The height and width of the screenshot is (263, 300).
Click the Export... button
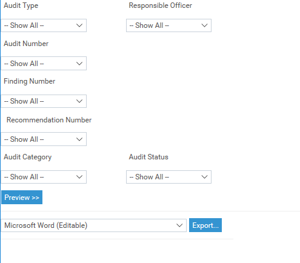[205, 225]
